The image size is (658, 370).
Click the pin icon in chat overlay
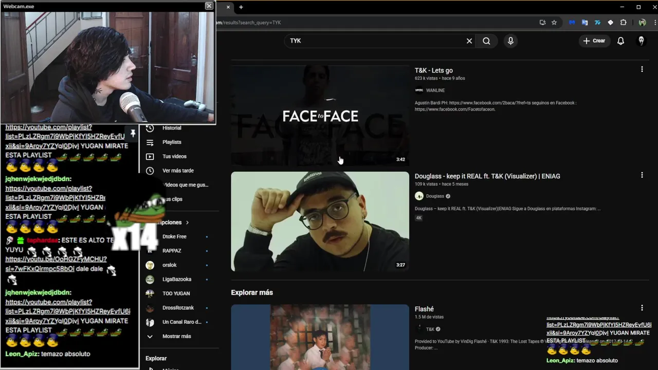click(x=133, y=134)
